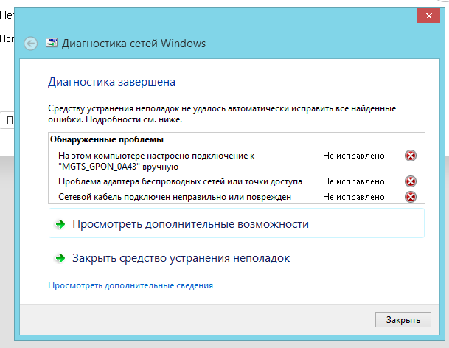Click 'Не исправлено' status of MGTS_GPON row
This screenshot has height=348, width=449.
pyautogui.click(x=354, y=156)
